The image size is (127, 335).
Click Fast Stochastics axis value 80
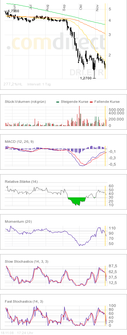111,309
